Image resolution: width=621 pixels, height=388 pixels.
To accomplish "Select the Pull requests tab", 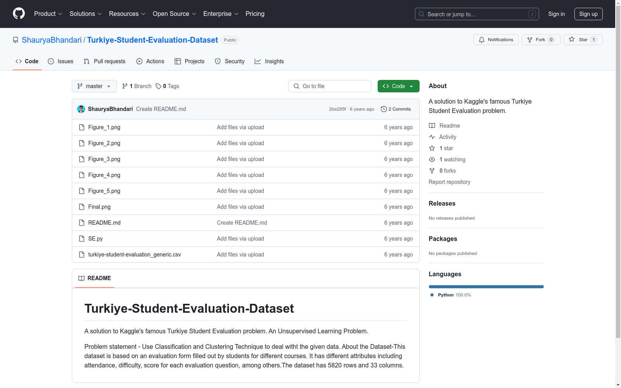I will click(x=104, y=61).
